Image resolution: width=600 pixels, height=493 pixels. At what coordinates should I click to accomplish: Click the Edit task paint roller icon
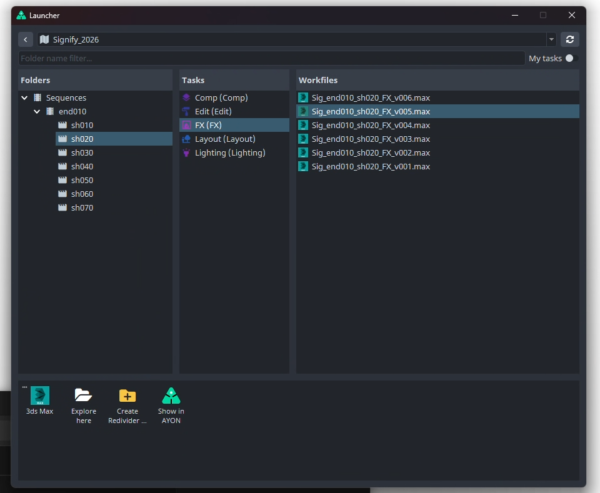coord(186,111)
